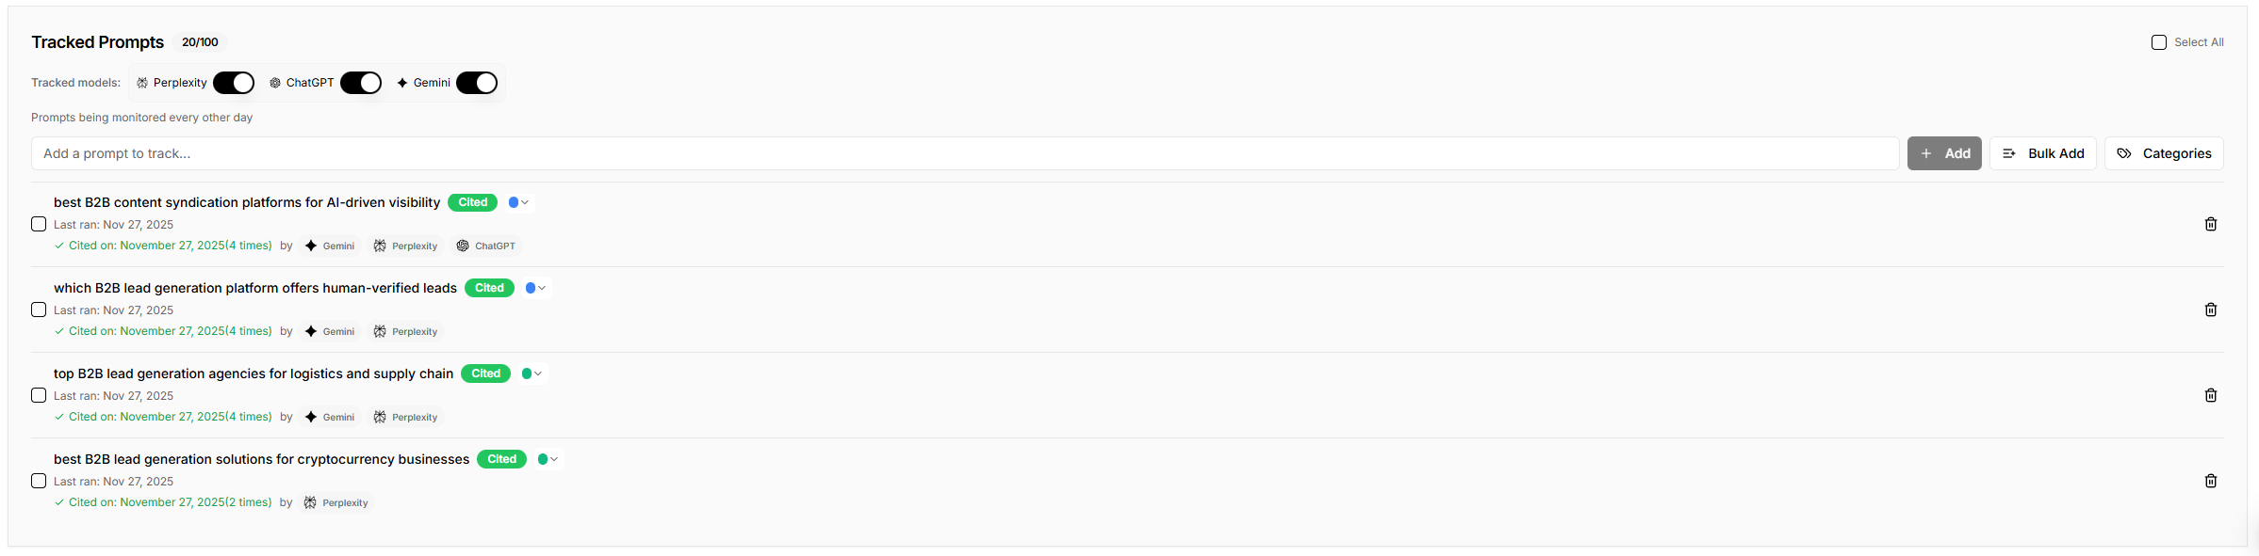Image resolution: width=2259 pixels, height=556 pixels.
Task: Expand category dropdown for human-verified leads prompt
Action: click(542, 288)
